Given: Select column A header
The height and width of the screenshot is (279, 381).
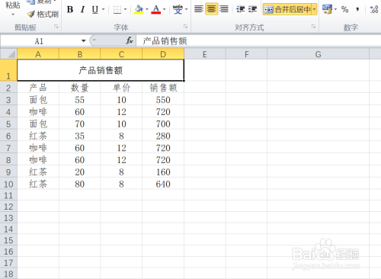Looking at the screenshot, I should [x=38, y=54].
